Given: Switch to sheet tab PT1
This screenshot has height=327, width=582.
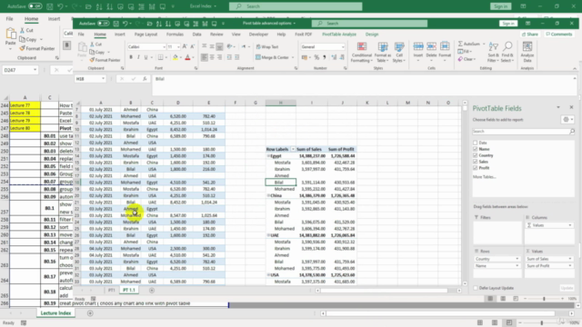Looking at the screenshot, I should [111, 291].
